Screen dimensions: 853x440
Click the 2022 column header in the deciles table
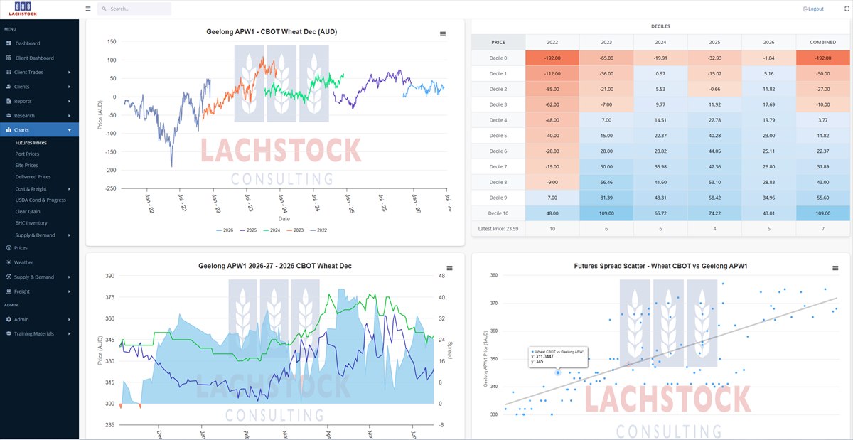point(552,42)
